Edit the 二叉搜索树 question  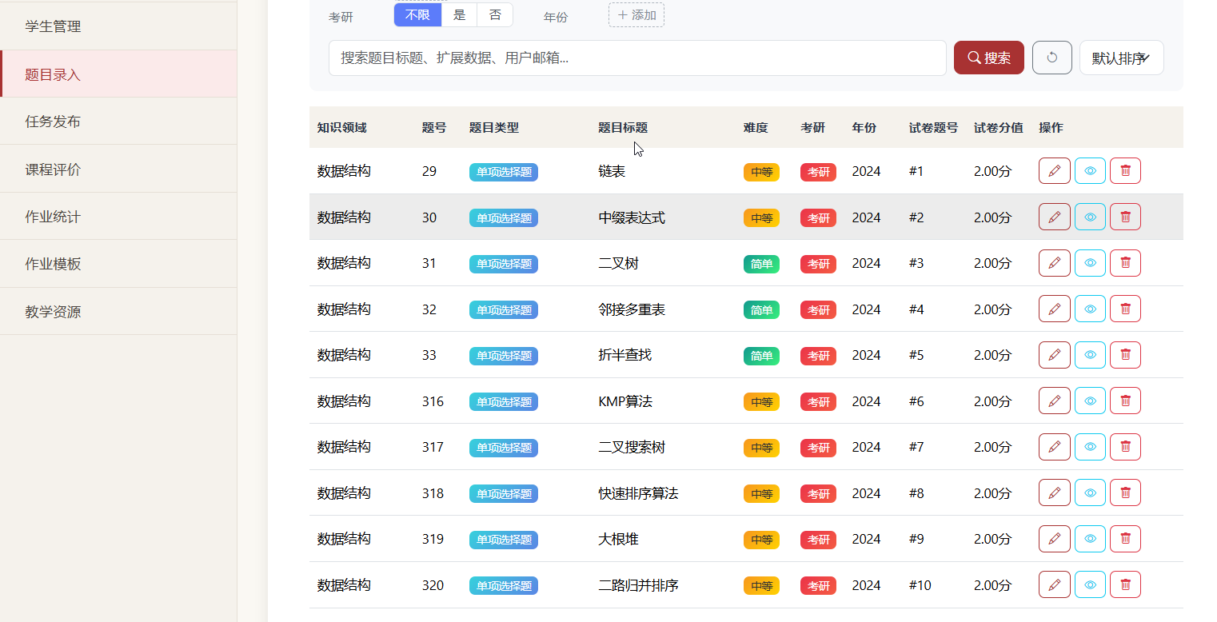point(1054,447)
